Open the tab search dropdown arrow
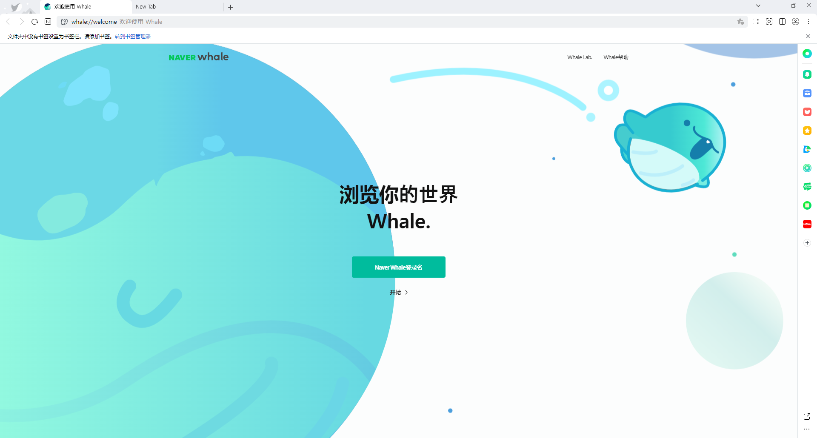The image size is (817, 438). coord(758,6)
